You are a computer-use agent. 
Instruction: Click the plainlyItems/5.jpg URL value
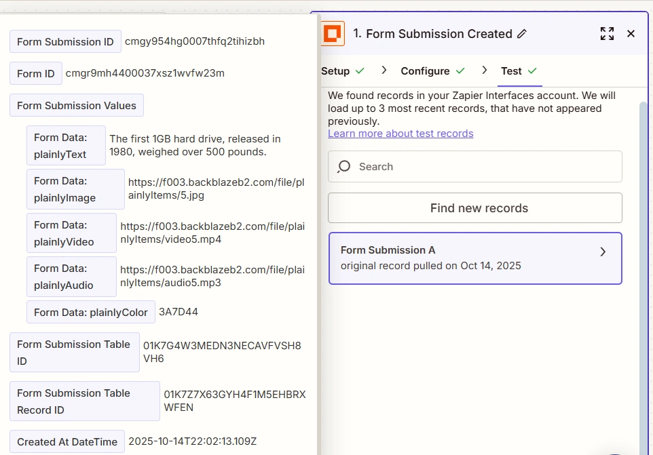click(x=216, y=189)
